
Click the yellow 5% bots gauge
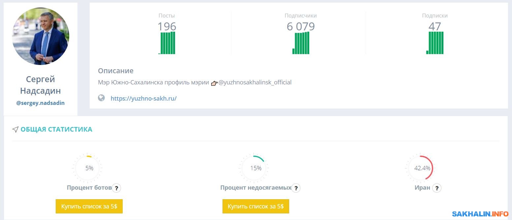click(x=89, y=168)
